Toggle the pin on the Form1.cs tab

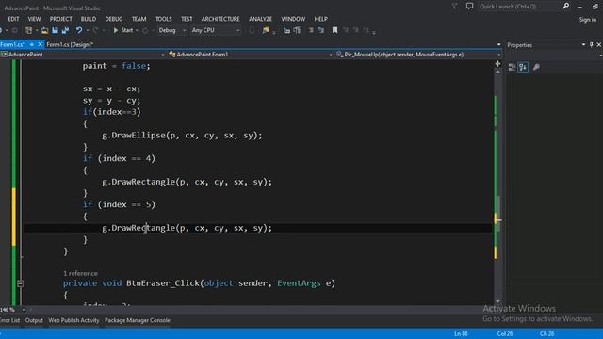pyautogui.click(x=32, y=44)
